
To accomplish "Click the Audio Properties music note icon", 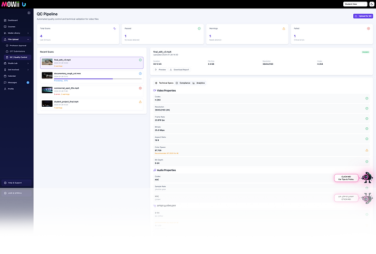I will coord(155,170).
